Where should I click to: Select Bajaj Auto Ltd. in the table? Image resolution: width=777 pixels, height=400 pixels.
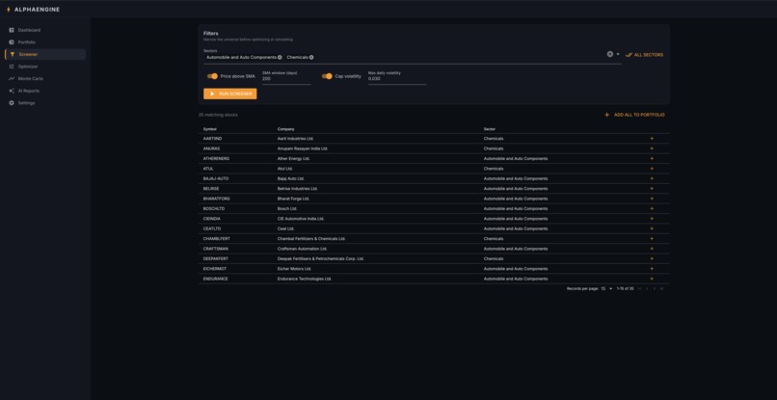pyautogui.click(x=291, y=178)
